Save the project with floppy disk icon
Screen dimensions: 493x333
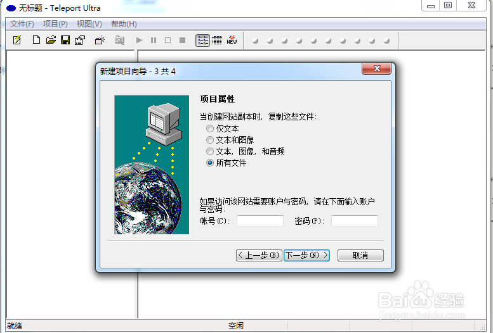click(x=65, y=40)
